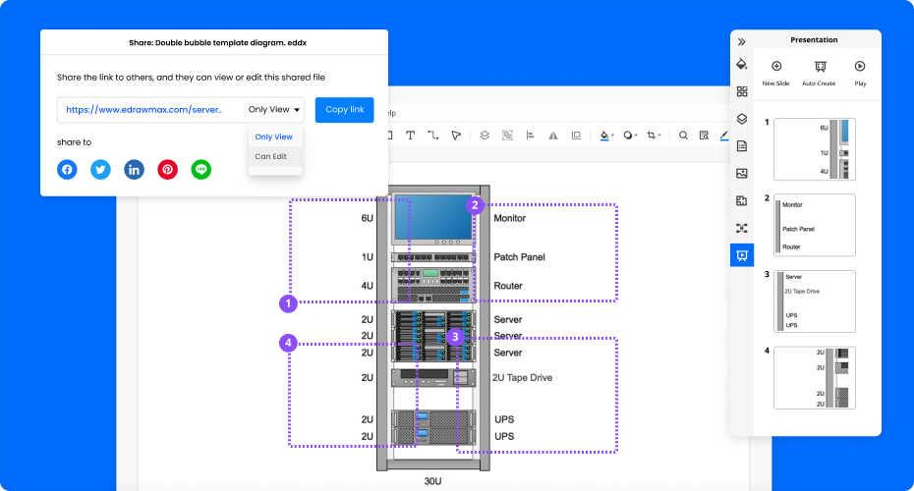Viewport: 914px width, 491px height.
Task: Share via the Twitter icon
Action: point(100,169)
